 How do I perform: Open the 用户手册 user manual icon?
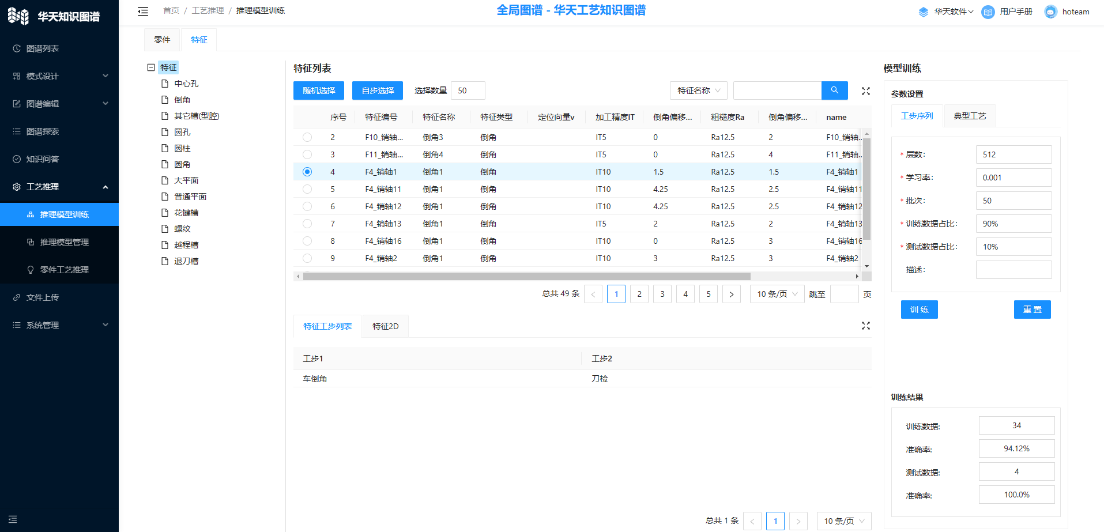coord(988,12)
